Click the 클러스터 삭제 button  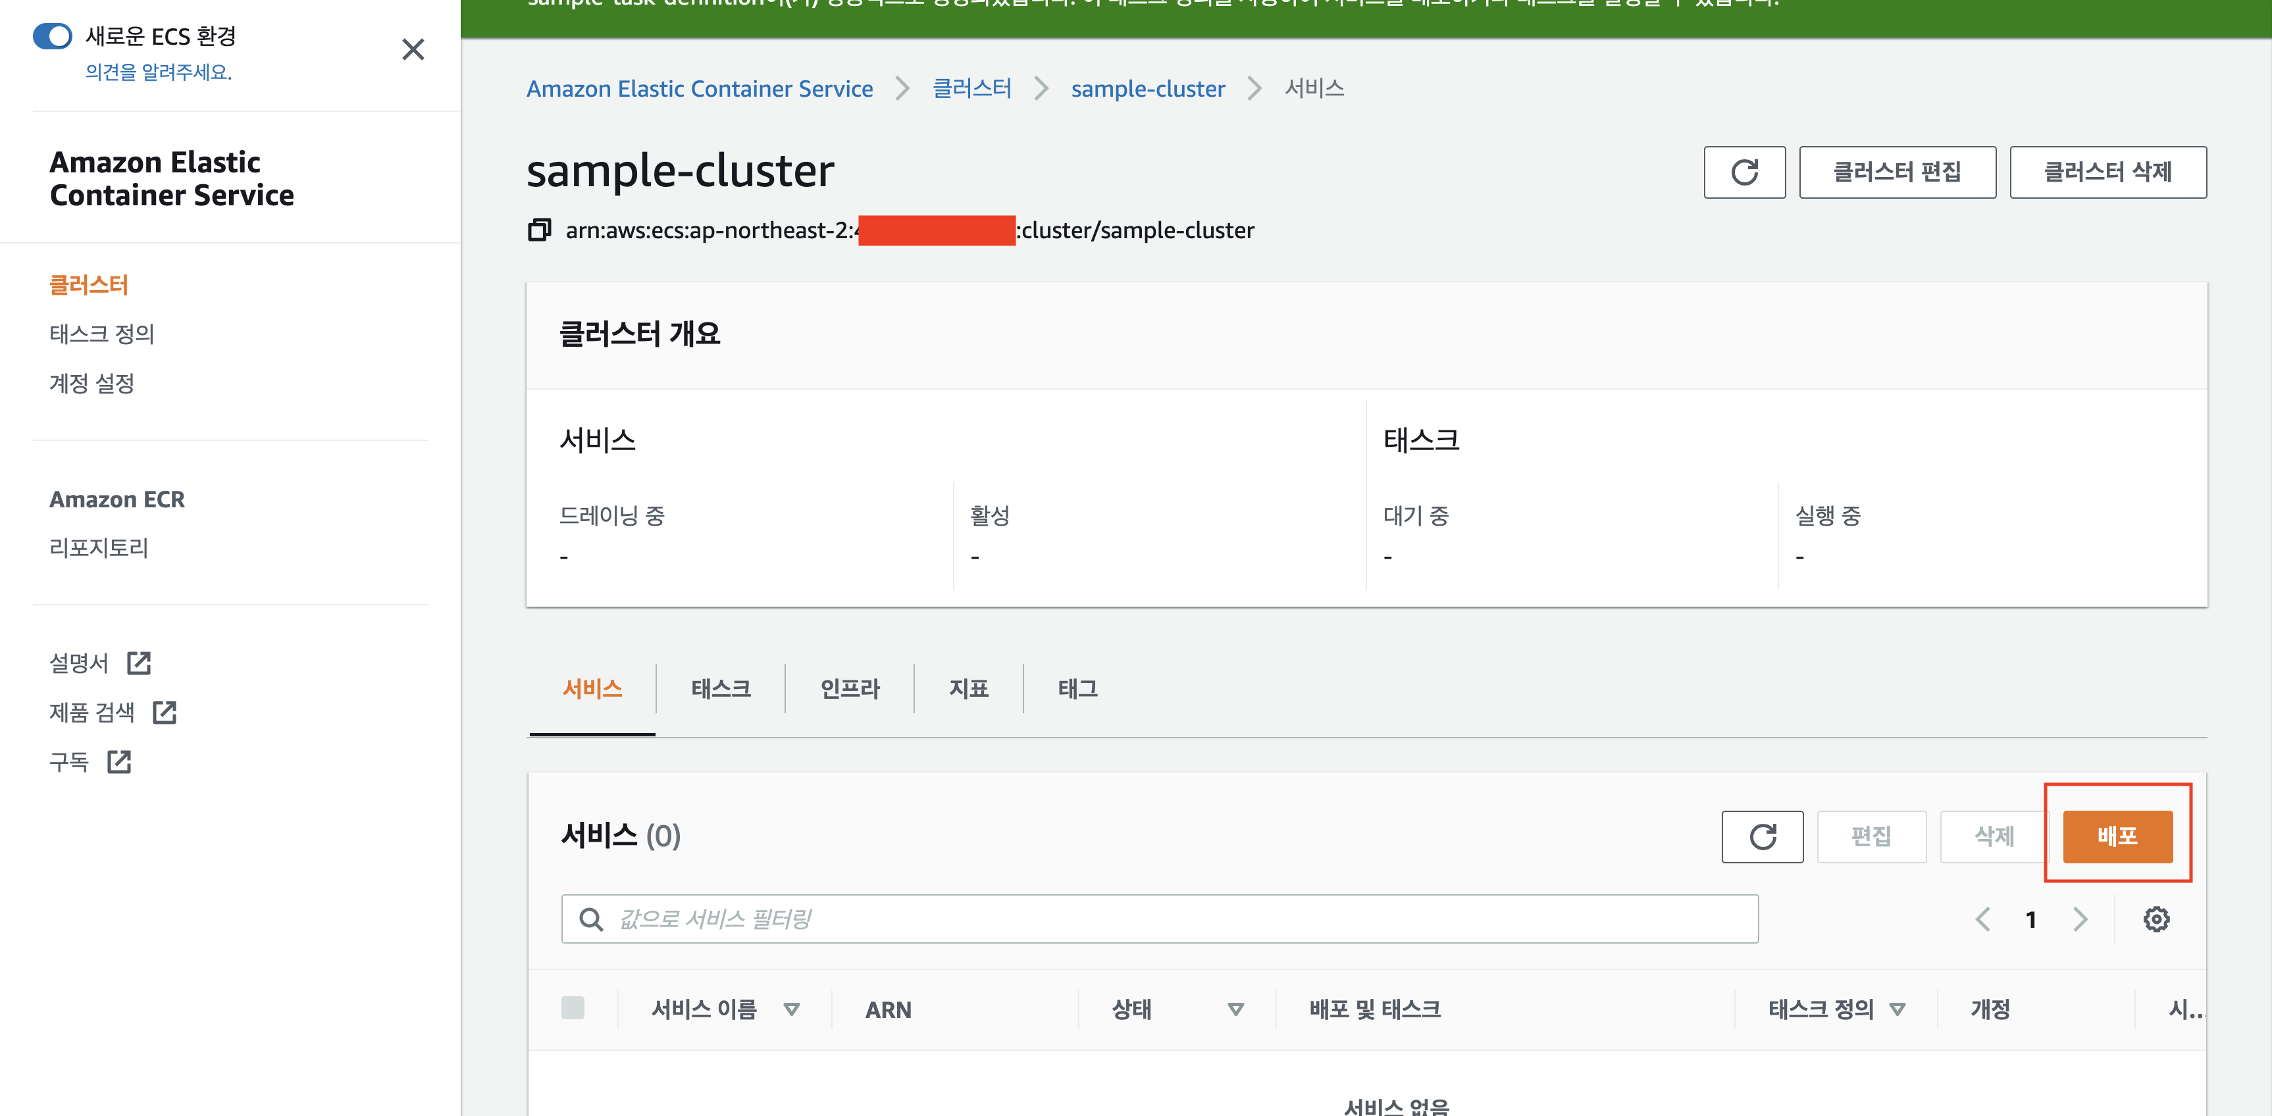[2108, 172]
